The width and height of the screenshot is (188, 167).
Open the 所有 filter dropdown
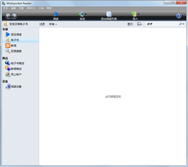[53, 24]
